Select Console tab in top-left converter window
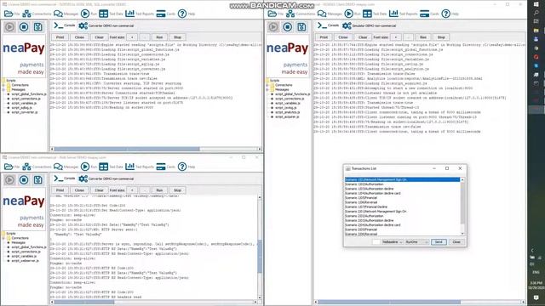This screenshot has height=306, width=545. point(65,25)
